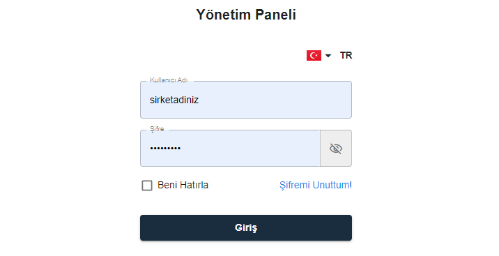The image size is (499, 256).
Task: Focus the Şifre password field
Action: [230, 148]
